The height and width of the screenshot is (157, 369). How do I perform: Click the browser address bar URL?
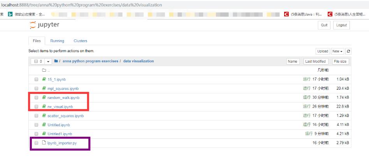(82, 5)
